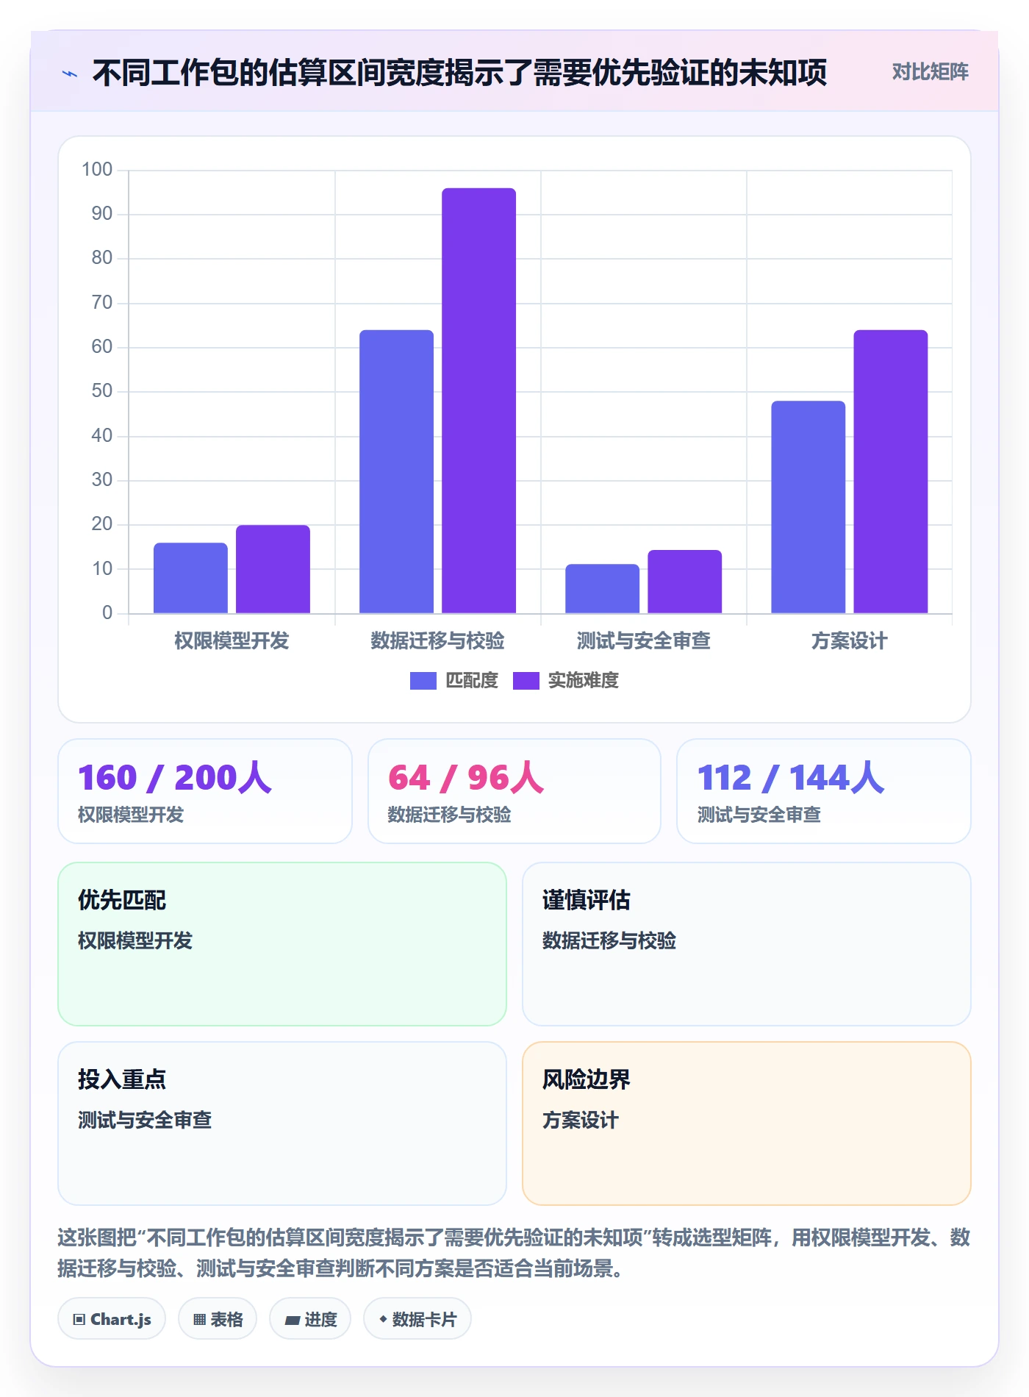Click the 匹配度 bar for 测试与安全审查

point(602,588)
